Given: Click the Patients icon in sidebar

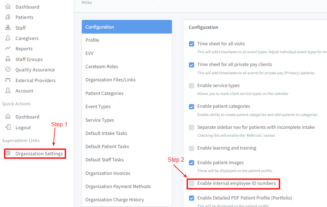Looking at the screenshot, I should (8, 17).
